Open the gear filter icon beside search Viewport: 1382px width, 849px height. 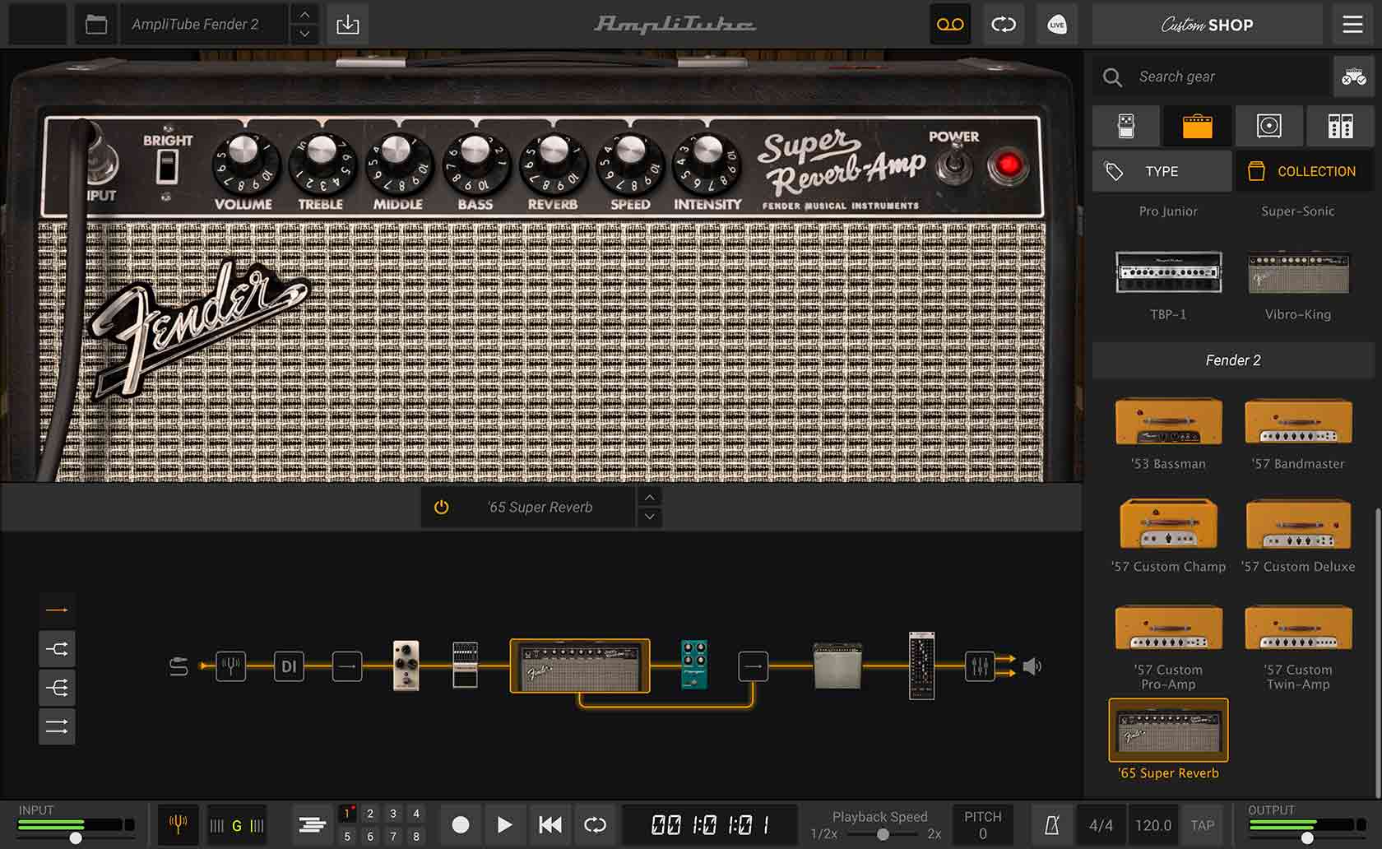[x=1353, y=77]
